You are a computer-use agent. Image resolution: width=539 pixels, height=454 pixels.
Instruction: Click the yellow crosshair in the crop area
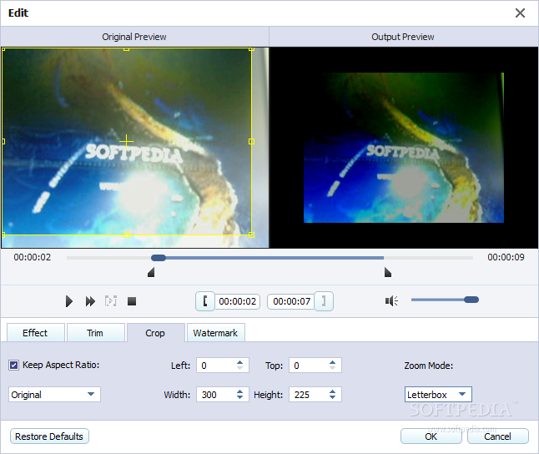(x=127, y=141)
